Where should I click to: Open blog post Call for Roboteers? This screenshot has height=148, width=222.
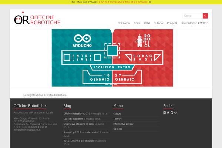tap(73, 119)
